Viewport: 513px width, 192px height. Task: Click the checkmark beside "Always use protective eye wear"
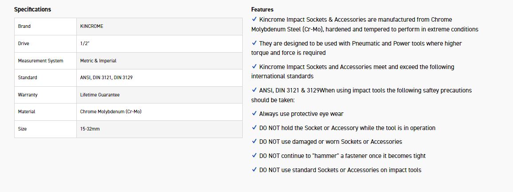(x=254, y=114)
